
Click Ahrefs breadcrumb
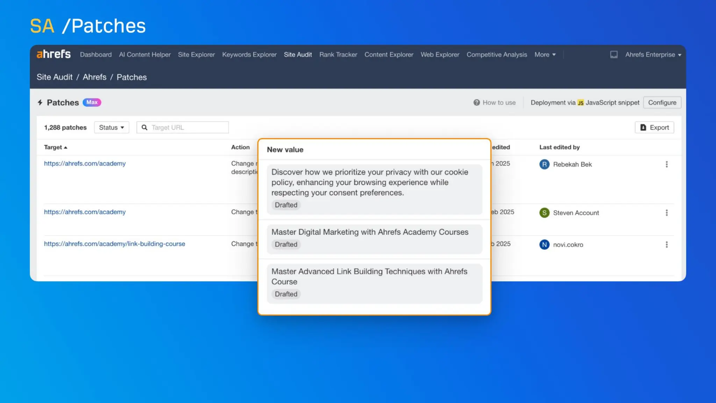(x=94, y=77)
